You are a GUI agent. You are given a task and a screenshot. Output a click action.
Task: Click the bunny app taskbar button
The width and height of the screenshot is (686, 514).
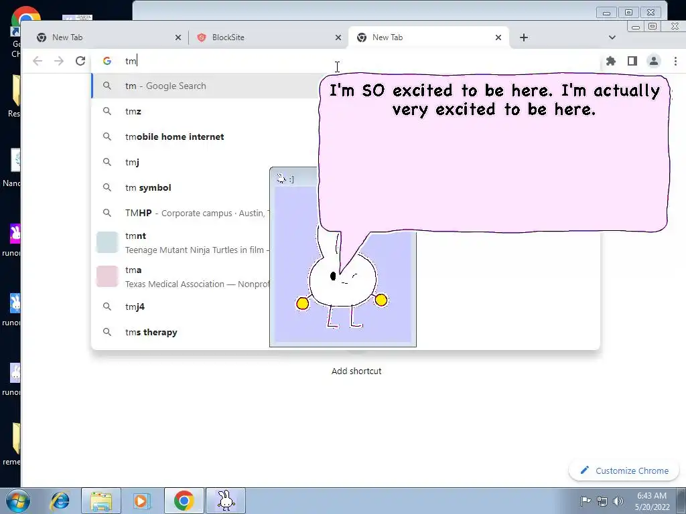point(226,501)
